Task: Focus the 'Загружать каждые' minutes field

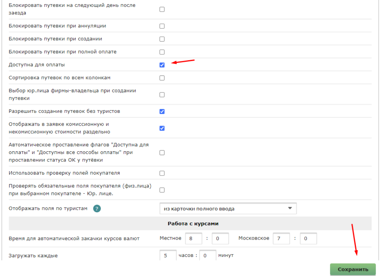Action: 208,255
